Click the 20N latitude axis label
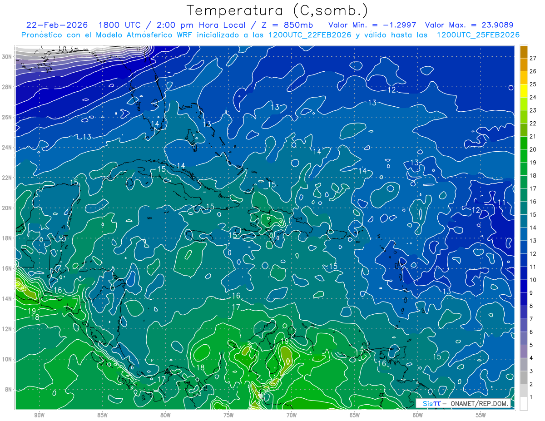545x421 pixels. pyautogui.click(x=7, y=208)
